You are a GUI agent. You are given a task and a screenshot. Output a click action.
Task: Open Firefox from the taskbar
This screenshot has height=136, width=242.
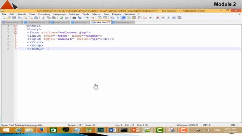pyautogui.click(x=41, y=130)
